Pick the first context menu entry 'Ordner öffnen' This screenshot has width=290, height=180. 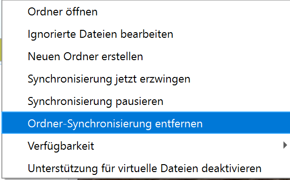[x=146, y=12]
